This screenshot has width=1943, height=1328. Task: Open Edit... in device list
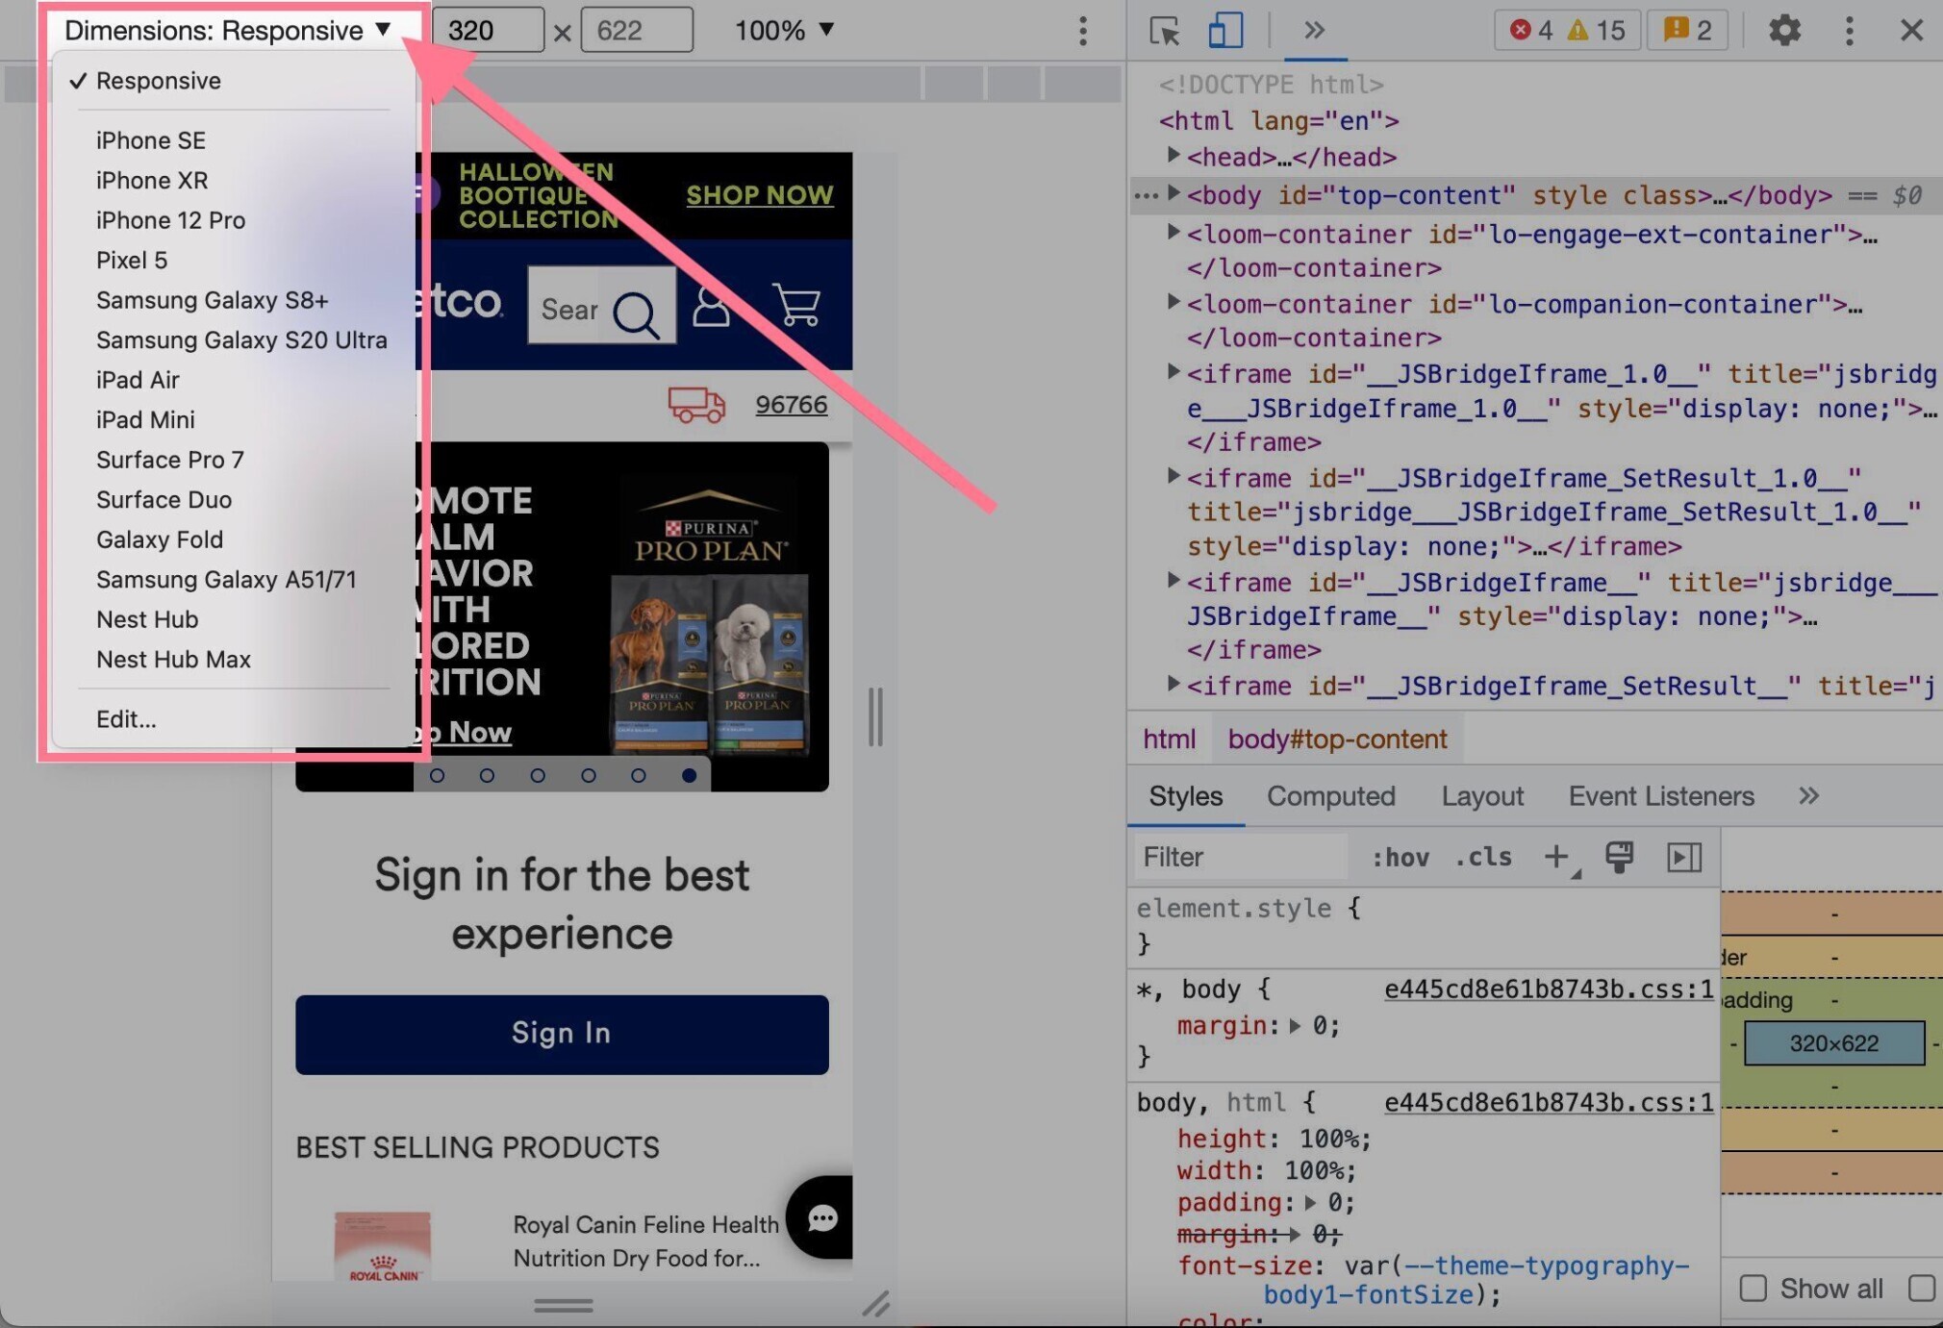tap(126, 718)
